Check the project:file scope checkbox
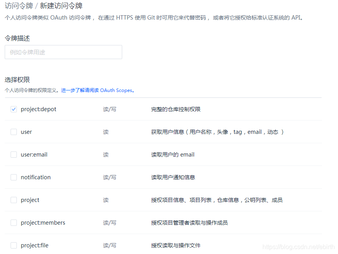Screen dimensions: 338x254 point(14,245)
